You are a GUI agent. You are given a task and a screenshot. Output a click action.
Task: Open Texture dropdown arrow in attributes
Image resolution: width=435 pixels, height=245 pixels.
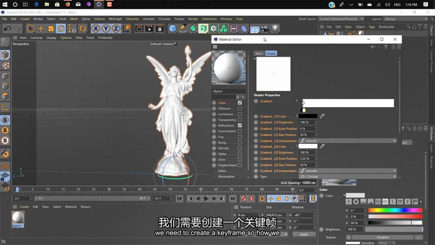pyautogui.click(x=348, y=237)
